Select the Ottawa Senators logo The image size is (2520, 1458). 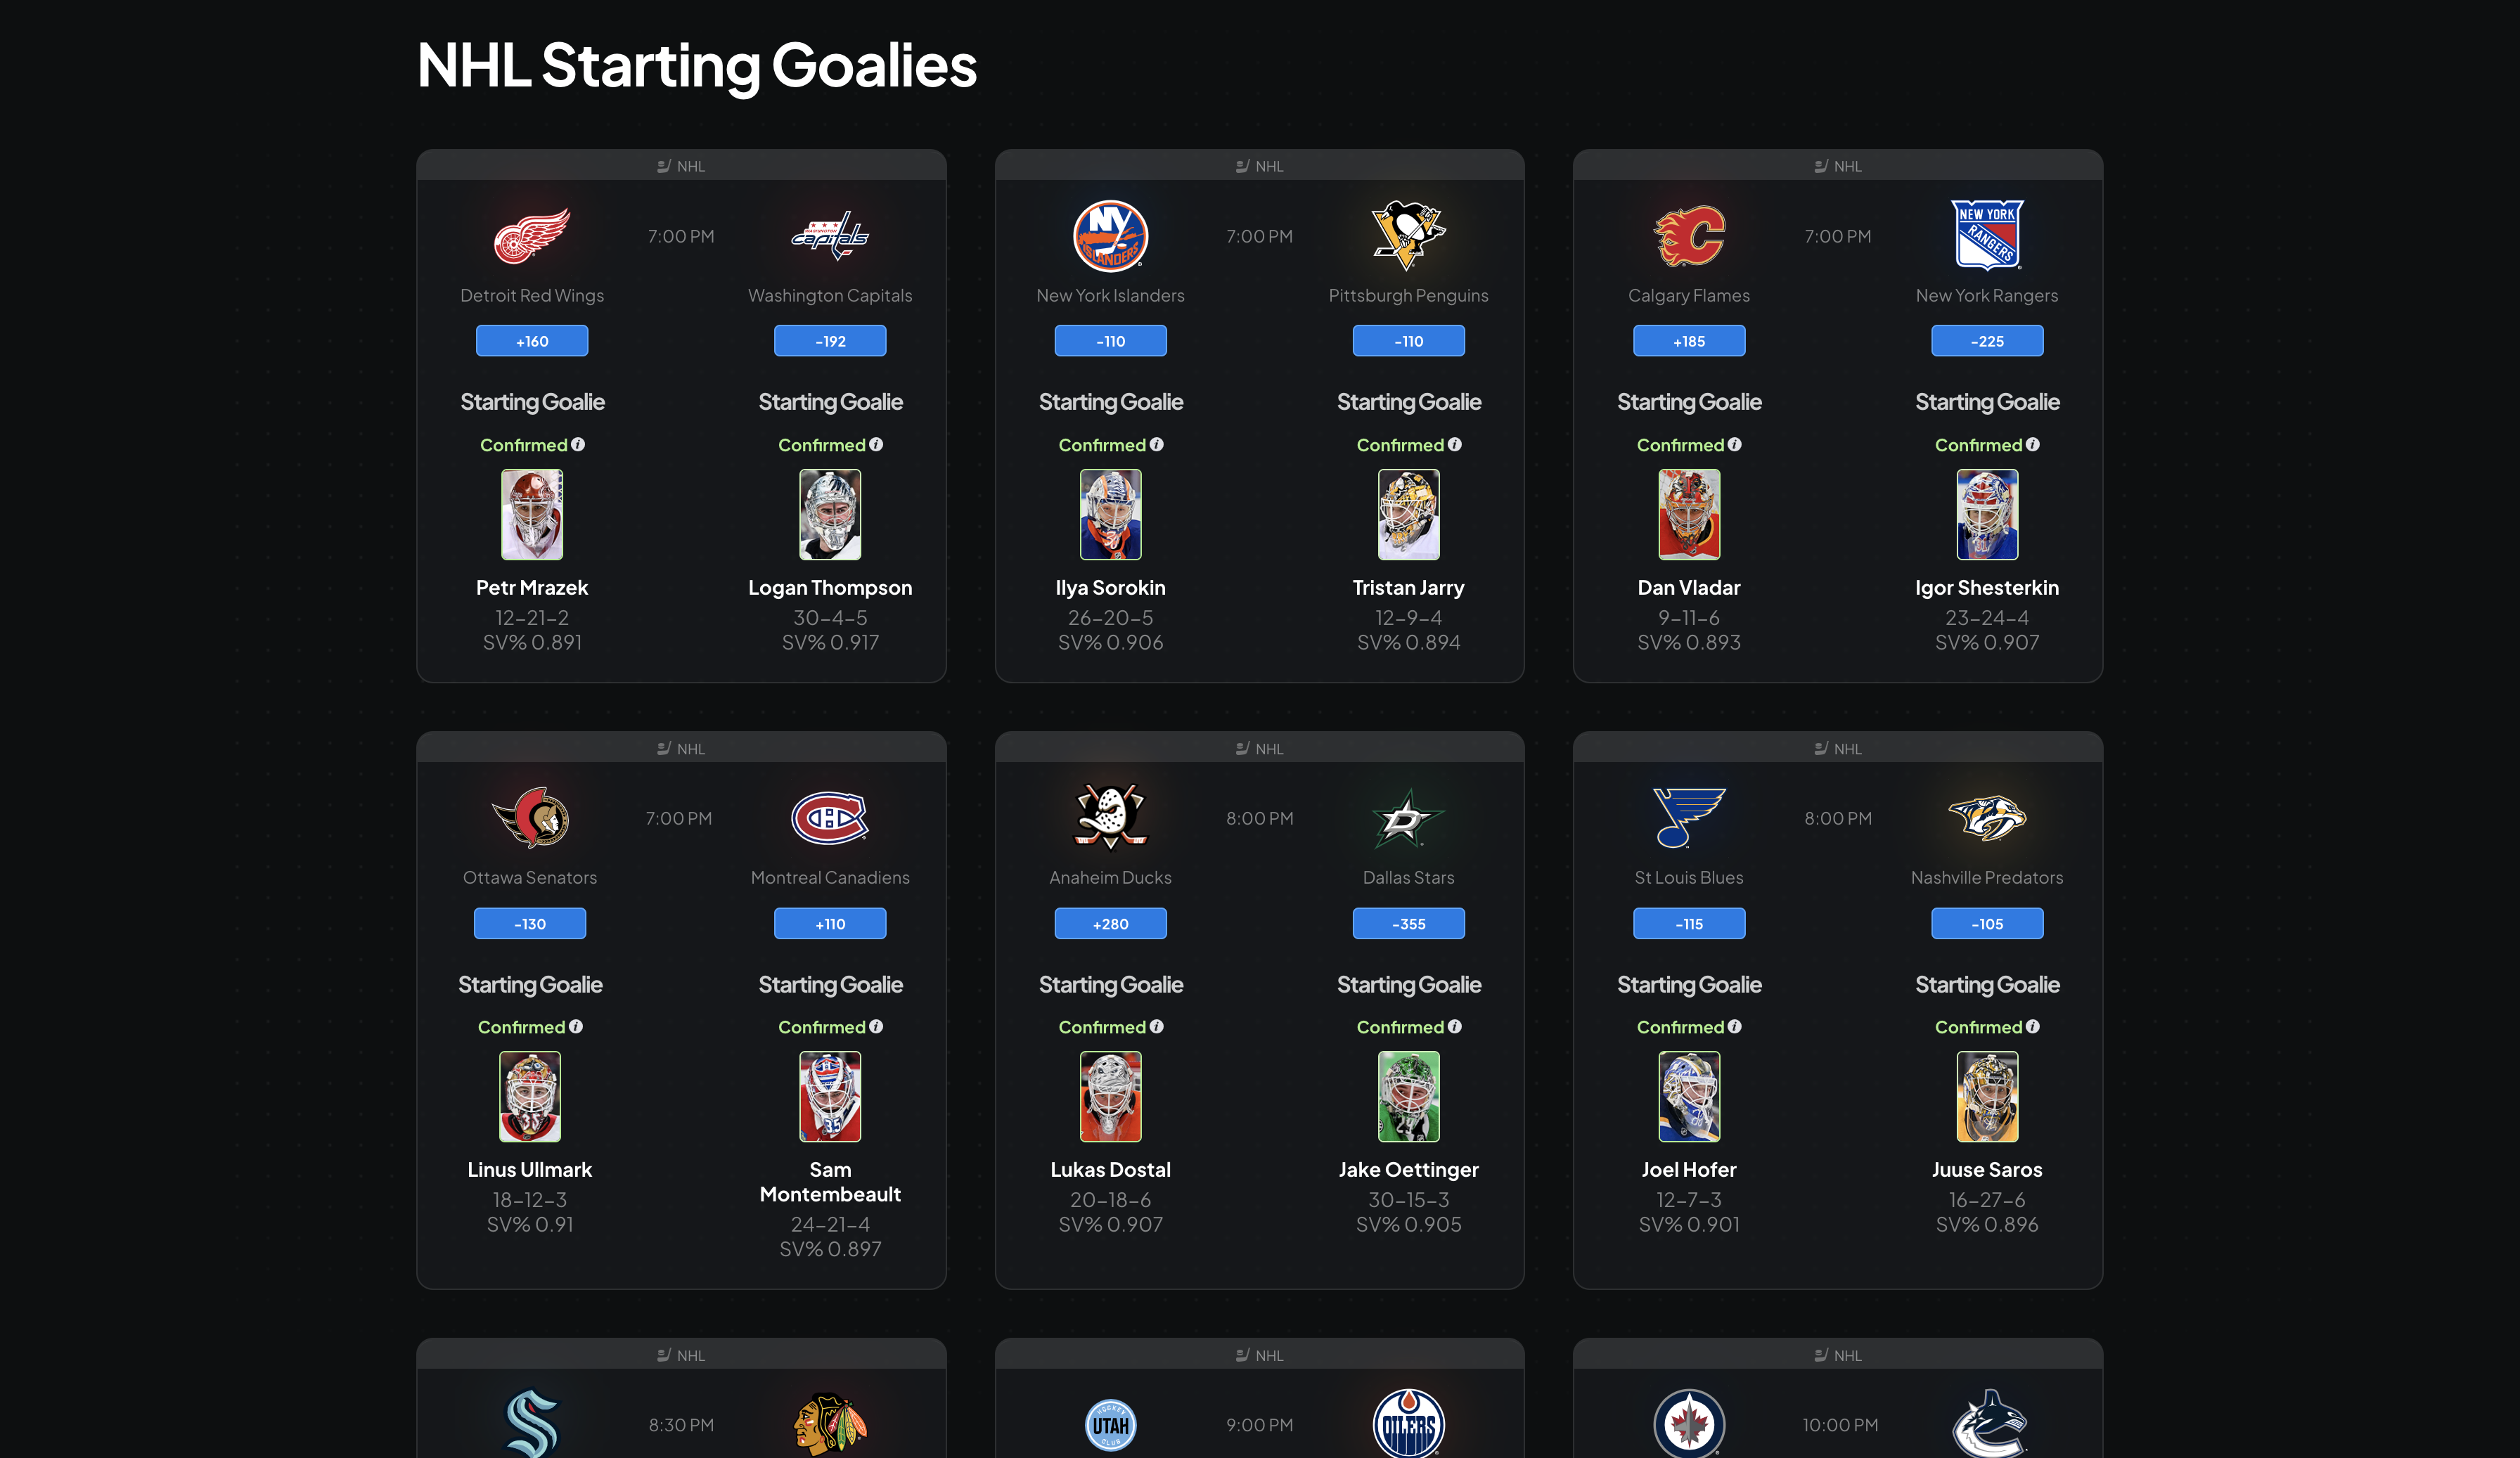[x=530, y=818]
